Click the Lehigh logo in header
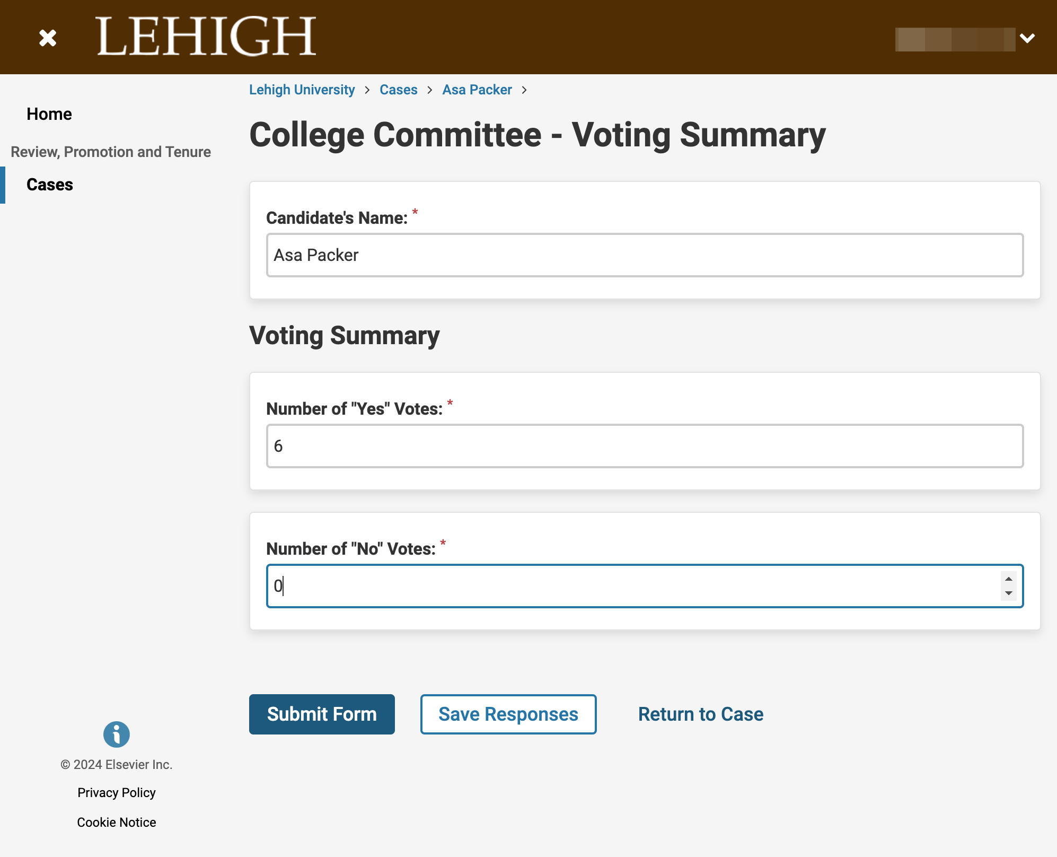 point(206,36)
